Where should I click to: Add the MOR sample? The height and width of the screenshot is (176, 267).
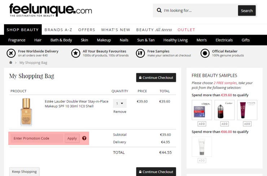pyautogui.click(x=247, y=124)
